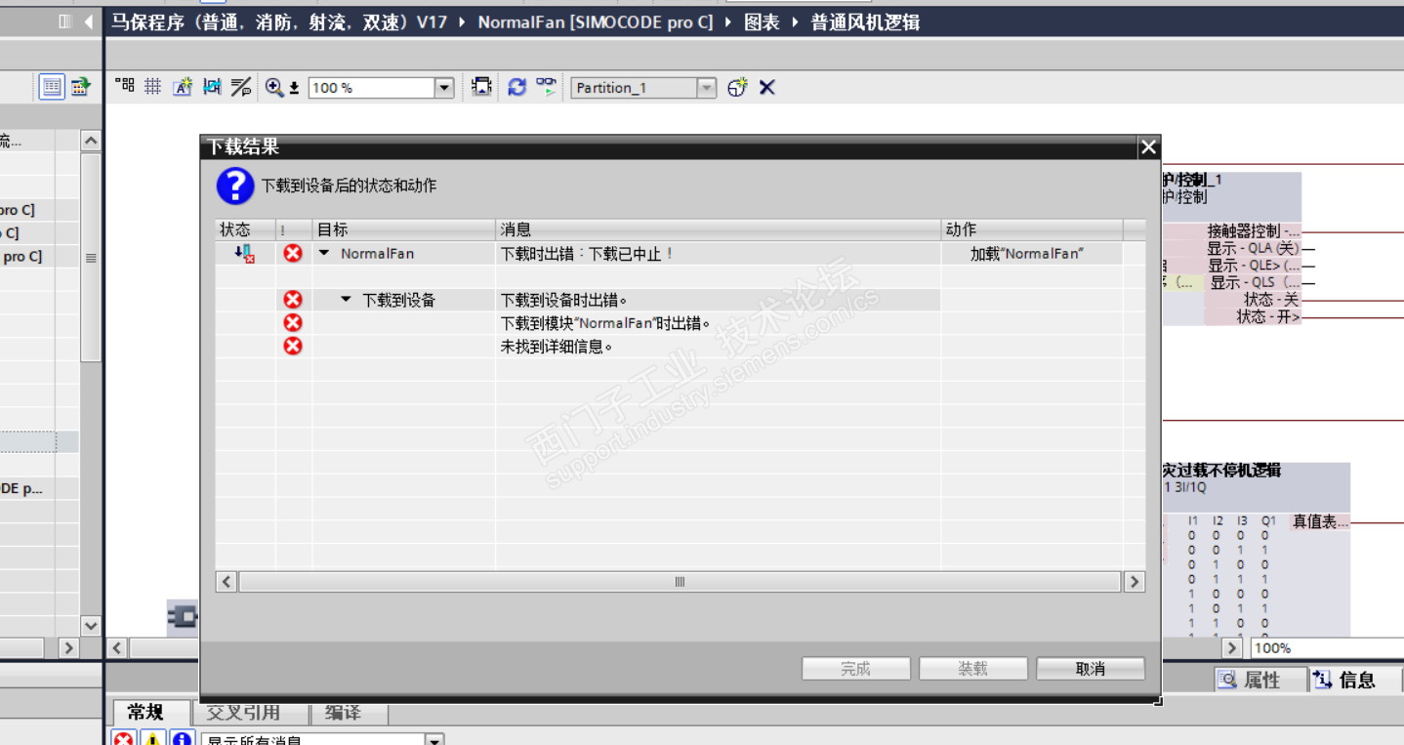This screenshot has width=1404, height=745.
Task: Open the zoom level 100 % dropdown
Action: [x=444, y=88]
